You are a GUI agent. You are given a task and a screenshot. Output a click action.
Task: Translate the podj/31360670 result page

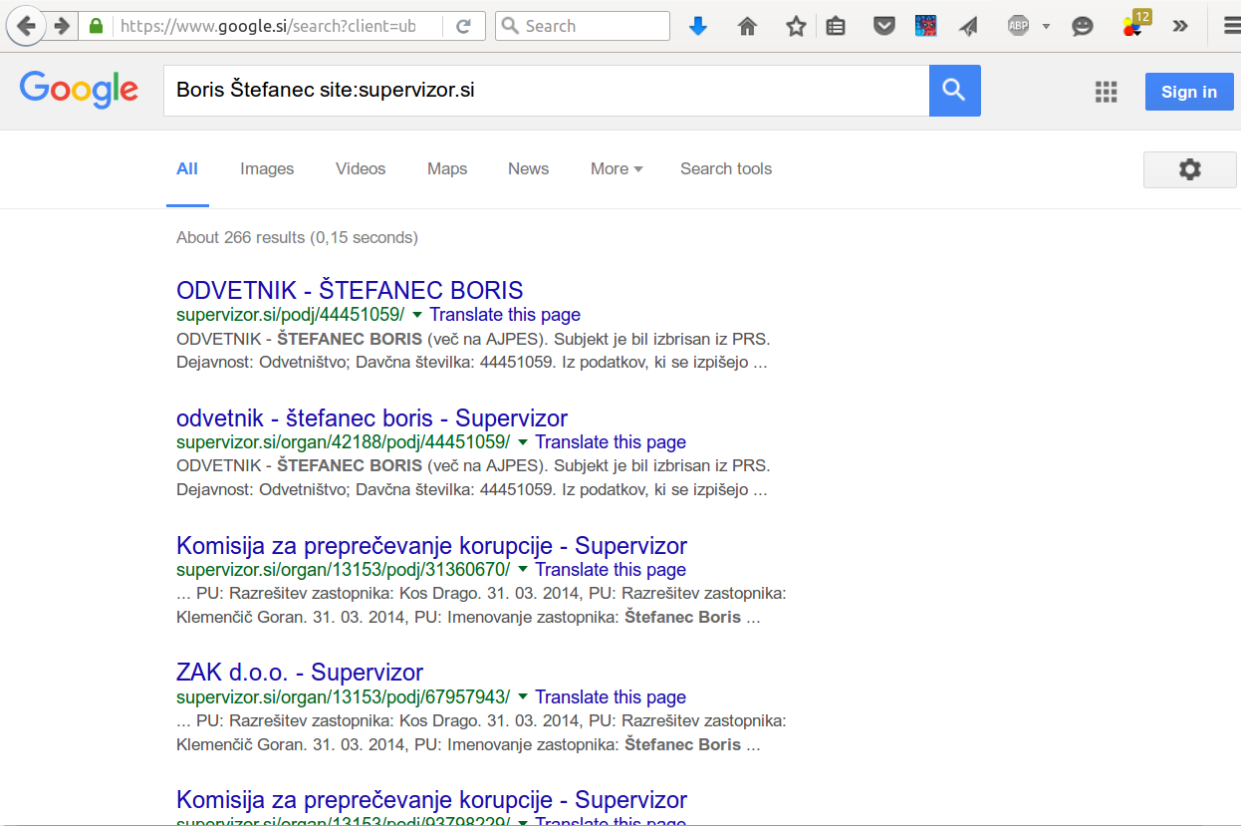click(611, 570)
